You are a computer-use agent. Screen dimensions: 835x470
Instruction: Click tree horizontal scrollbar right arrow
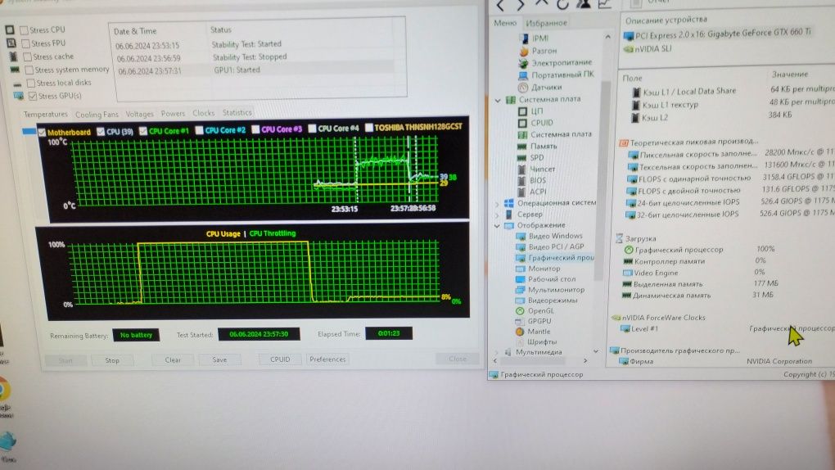click(585, 361)
